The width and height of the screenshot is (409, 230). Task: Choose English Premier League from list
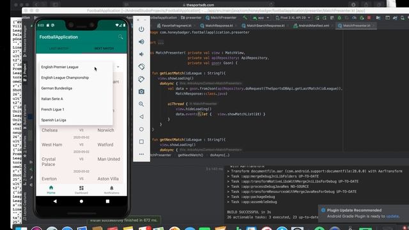point(76,67)
